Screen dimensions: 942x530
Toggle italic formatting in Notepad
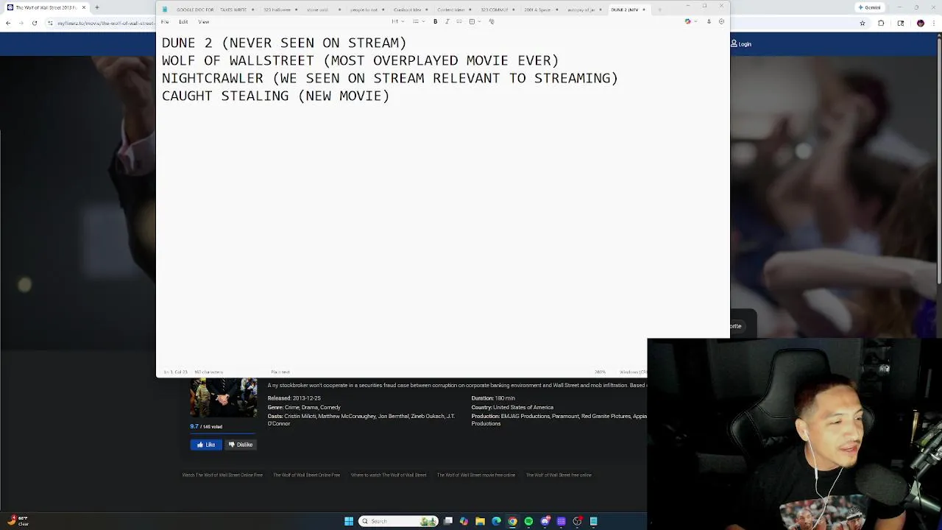pos(447,21)
